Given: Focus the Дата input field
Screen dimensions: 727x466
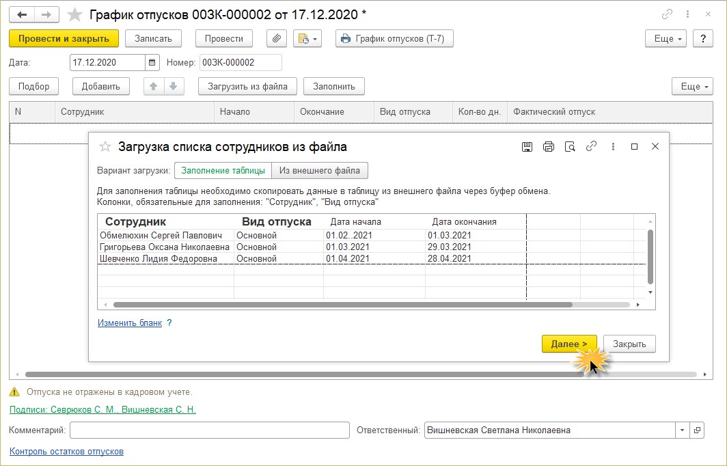Looking at the screenshot, I should point(107,63).
